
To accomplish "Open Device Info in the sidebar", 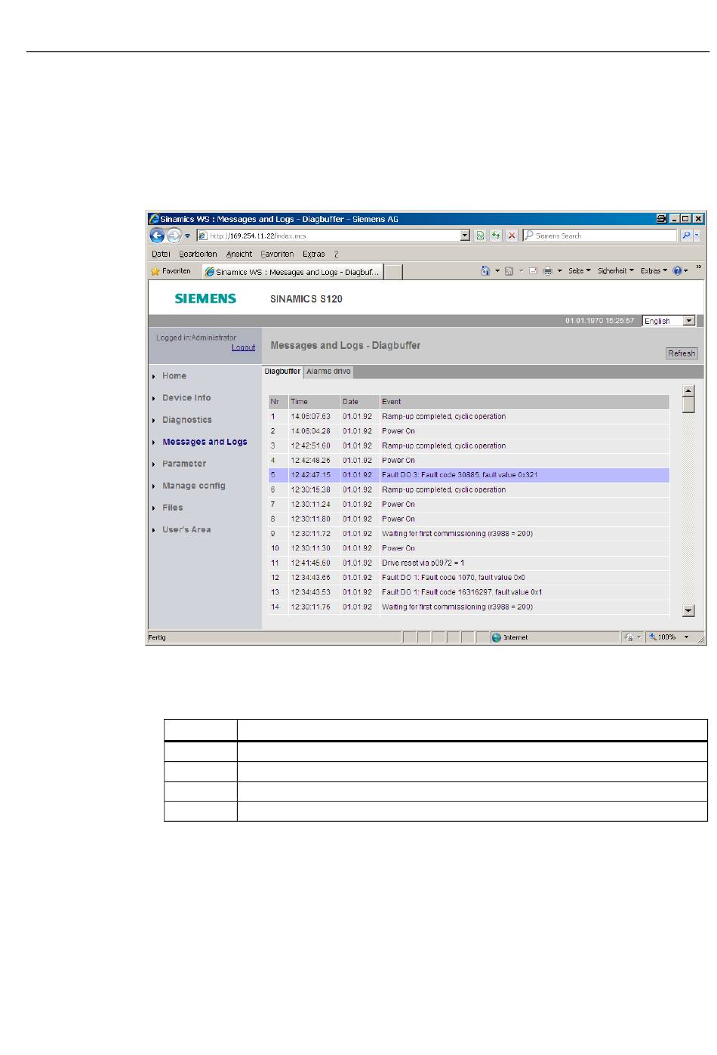I will (186, 398).
